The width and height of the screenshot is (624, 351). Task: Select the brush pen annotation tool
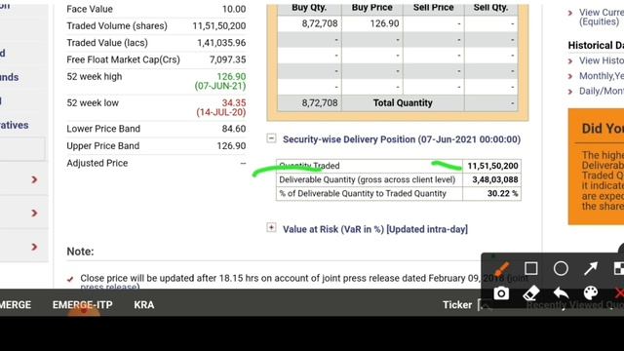501,269
